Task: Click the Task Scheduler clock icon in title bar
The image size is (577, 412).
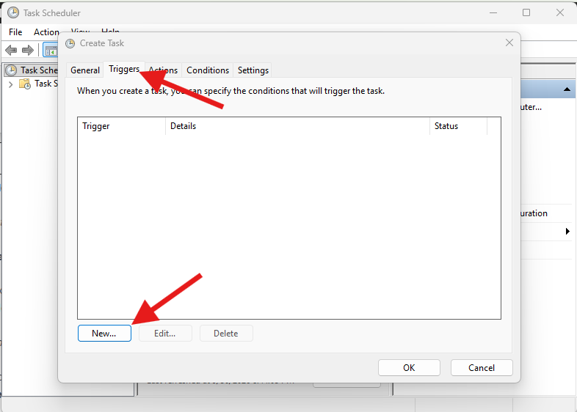Action: tap(13, 12)
